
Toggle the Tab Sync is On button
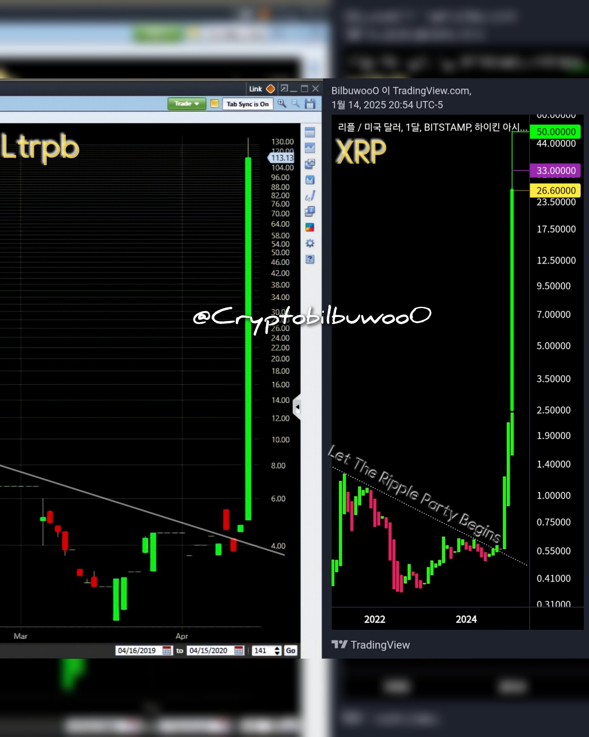click(248, 104)
